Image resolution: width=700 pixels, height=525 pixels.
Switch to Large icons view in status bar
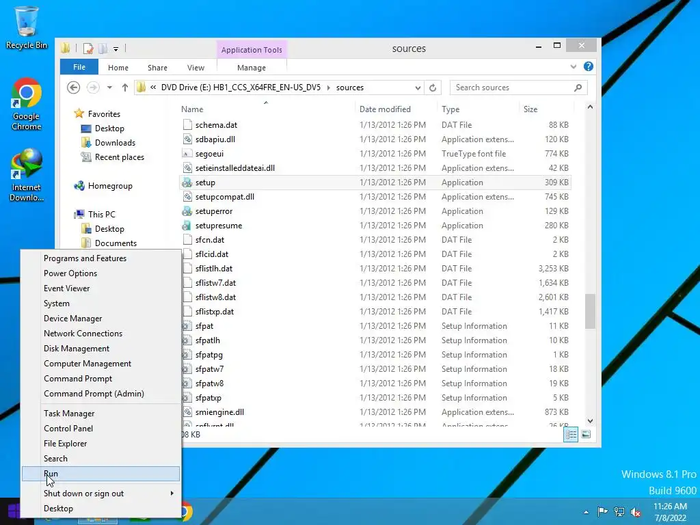[x=586, y=434]
